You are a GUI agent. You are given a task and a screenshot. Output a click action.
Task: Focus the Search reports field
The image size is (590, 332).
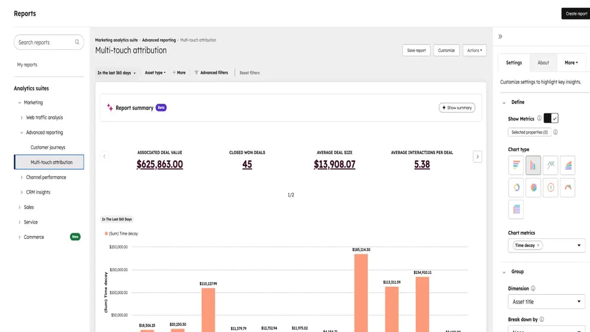[x=49, y=42]
